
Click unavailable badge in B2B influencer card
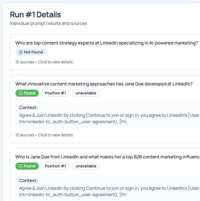[86, 166]
